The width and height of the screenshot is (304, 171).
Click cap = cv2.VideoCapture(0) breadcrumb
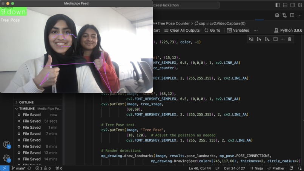point(220,23)
